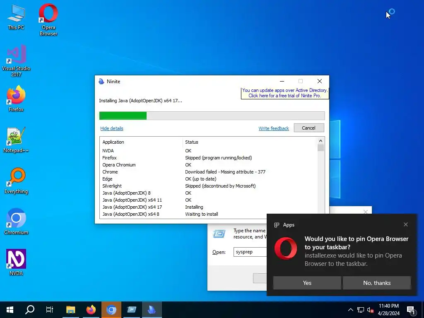Open Notepad++ desktop shortcut
424x318 pixels.
point(16,140)
